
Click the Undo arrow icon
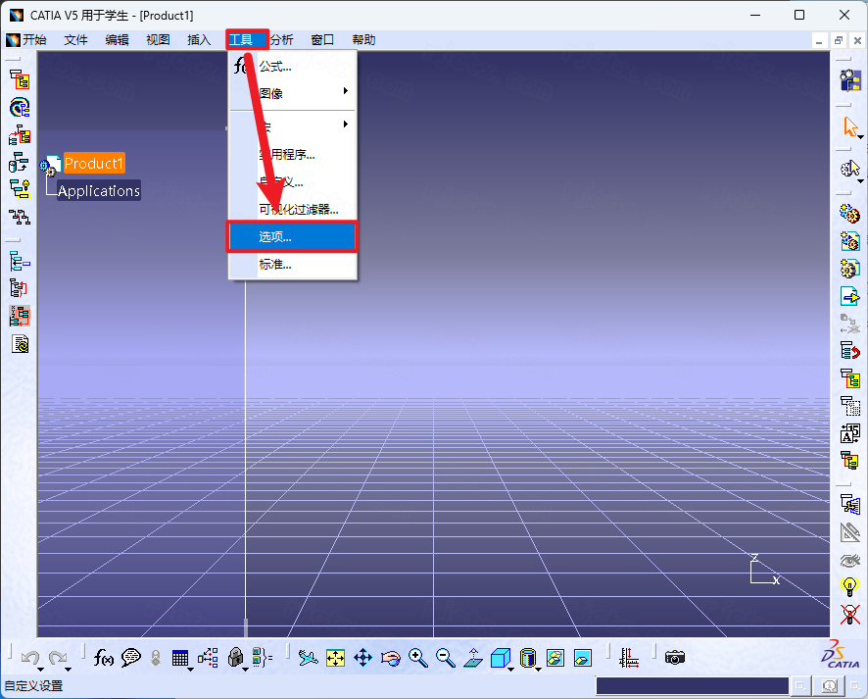[29, 658]
